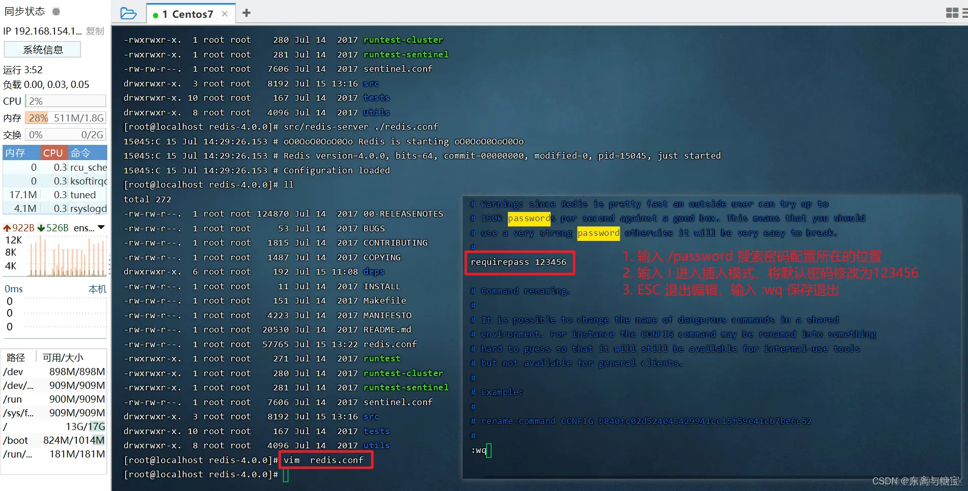Expand the network interface dropdown arrow
This screenshot has width=968, height=491.
coord(101,227)
